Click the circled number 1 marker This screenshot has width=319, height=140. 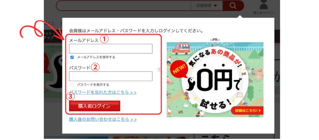point(104,39)
